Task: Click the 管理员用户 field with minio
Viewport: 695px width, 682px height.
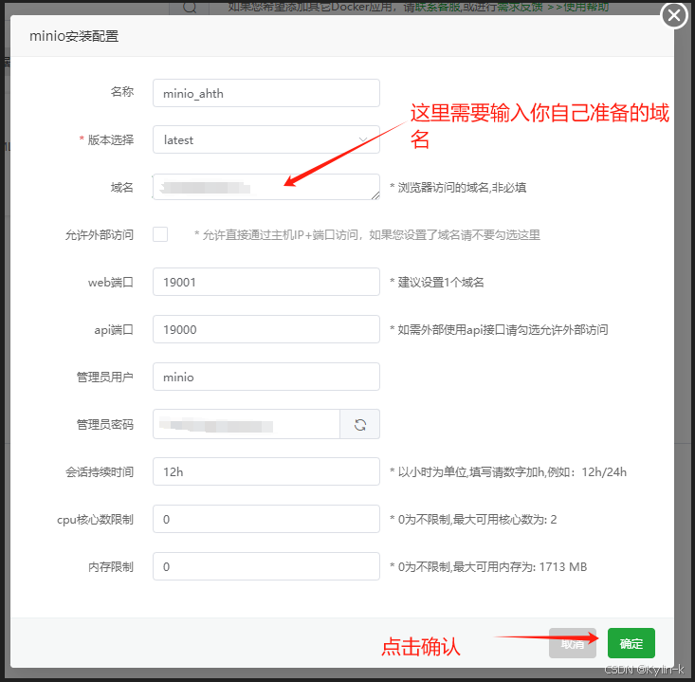Action: tap(265, 377)
